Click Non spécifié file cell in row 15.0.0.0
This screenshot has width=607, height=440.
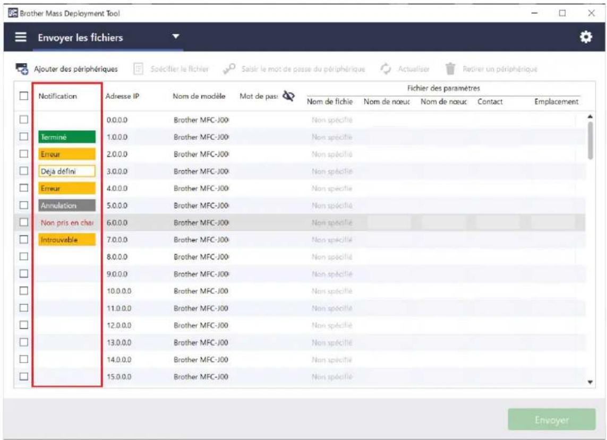point(332,376)
